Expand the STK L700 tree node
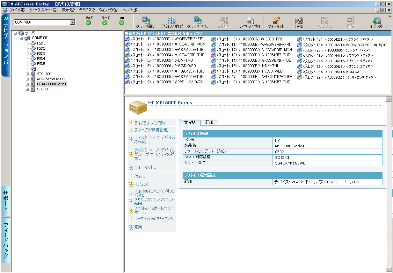 [x=27, y=74]
